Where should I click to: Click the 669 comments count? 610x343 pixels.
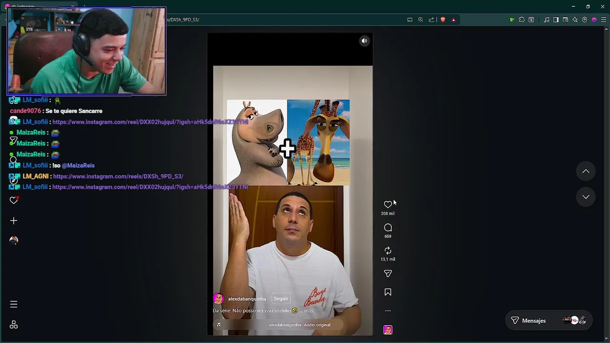pos(388,236)
